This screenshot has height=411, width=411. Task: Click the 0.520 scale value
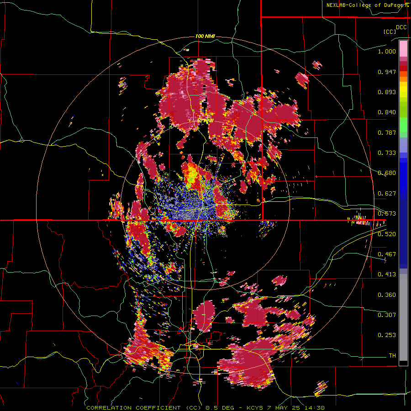(x=387, y=234)
